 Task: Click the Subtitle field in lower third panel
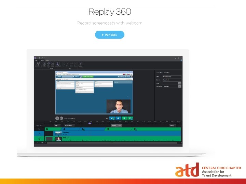[172, 80]
